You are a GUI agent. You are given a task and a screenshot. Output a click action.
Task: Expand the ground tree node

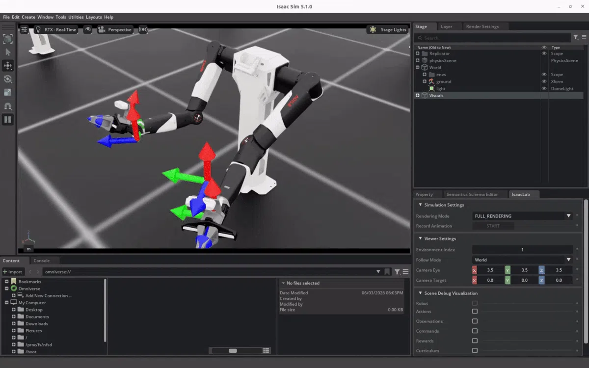(425, 81)
